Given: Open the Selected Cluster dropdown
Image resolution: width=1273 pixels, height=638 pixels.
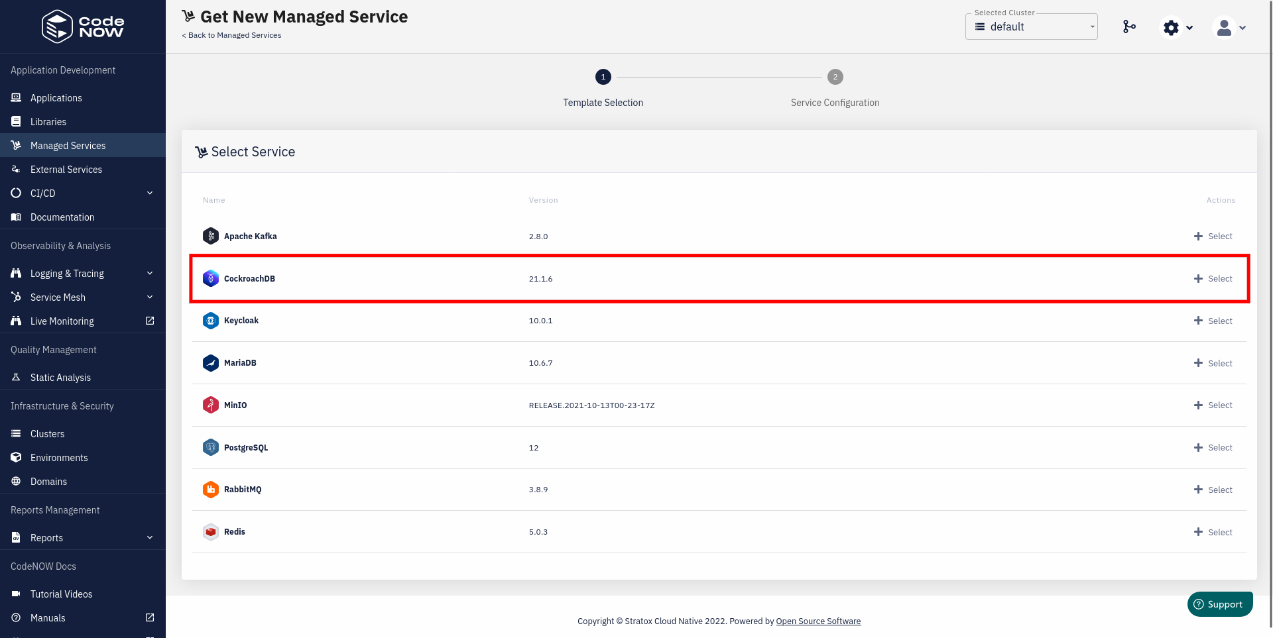Looking at the screenshot, I should (1031, 27).
